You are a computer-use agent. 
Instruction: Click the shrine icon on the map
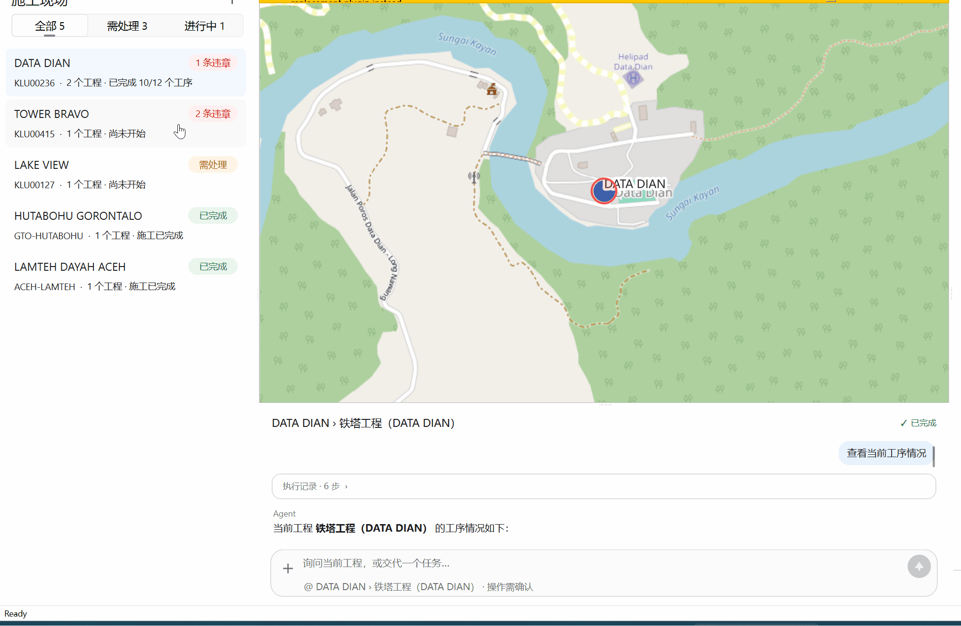[x=492, y=89]
